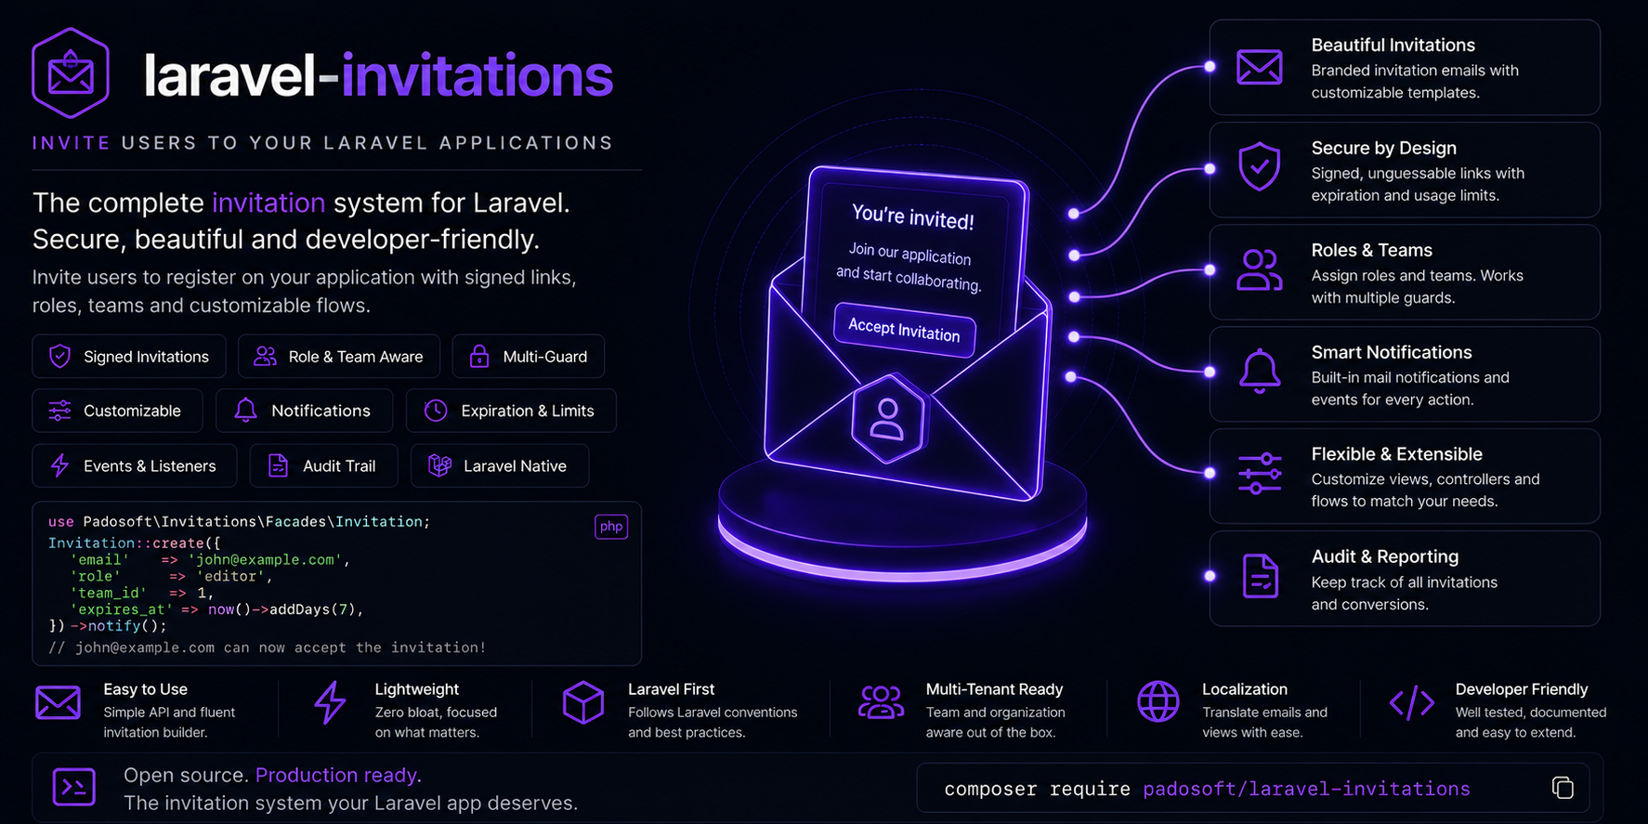The image size is (1648, 824).
Task: Click the Notifications bell icon in badge
Action: [x=245, y=410]
